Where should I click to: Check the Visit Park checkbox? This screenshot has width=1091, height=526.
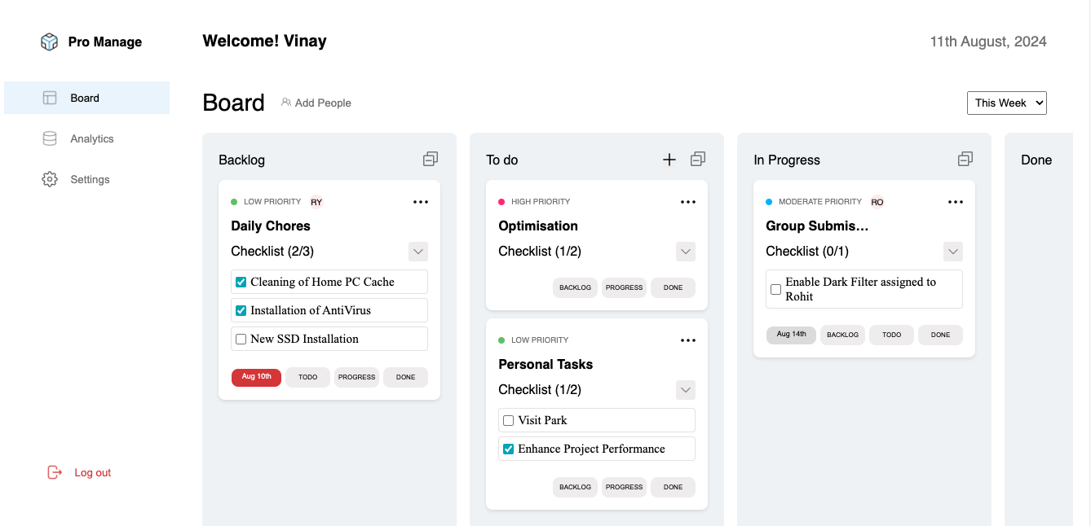[x=509, y=421]
